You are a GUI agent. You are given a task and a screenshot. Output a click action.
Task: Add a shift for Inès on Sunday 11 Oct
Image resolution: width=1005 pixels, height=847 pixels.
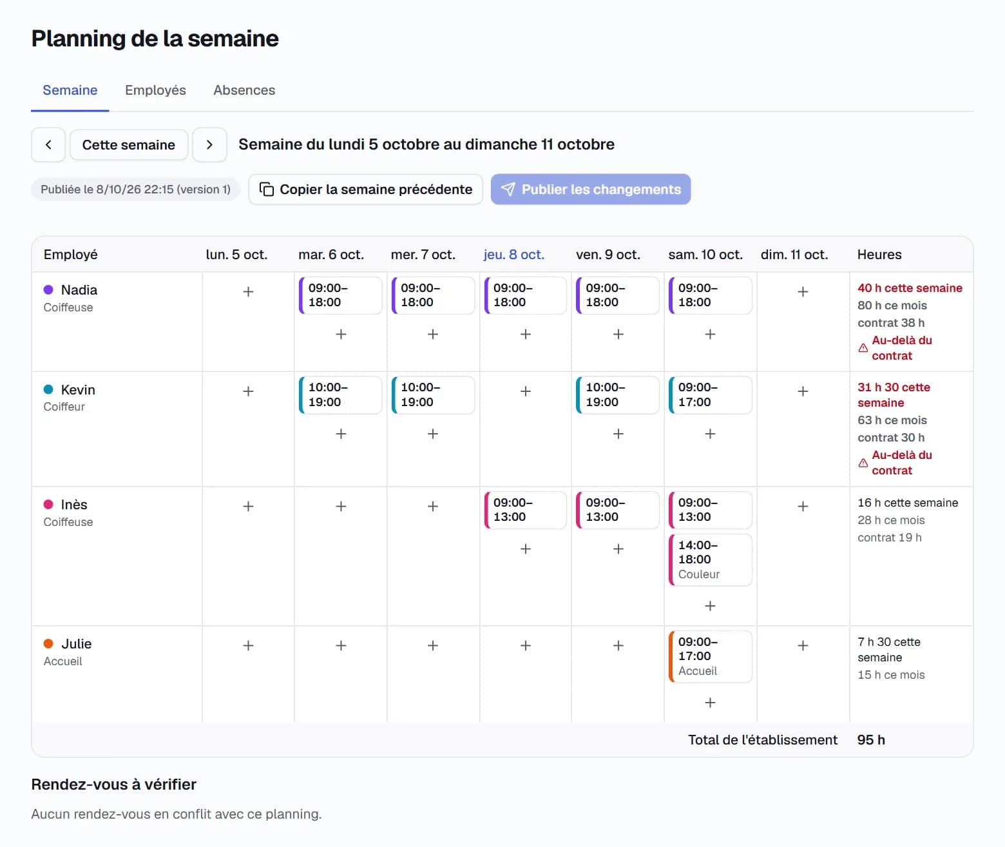coord(803,507)
